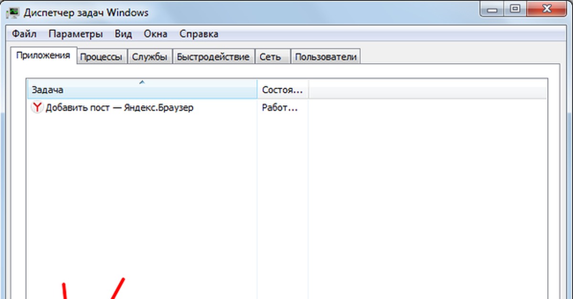
Task: Click the 'Работ...' status of the task
Action: click(x=280, y=108)
